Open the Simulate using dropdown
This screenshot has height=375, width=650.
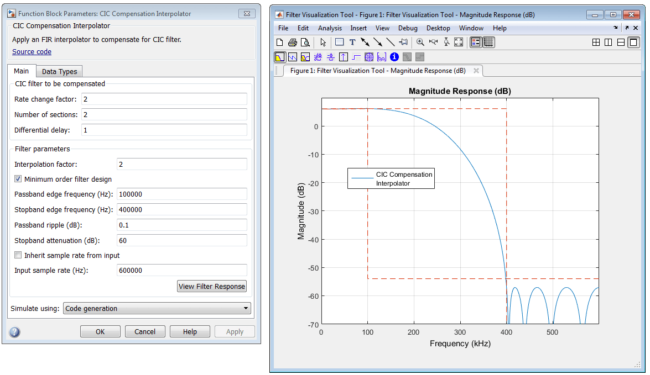[x=157, y=308]
